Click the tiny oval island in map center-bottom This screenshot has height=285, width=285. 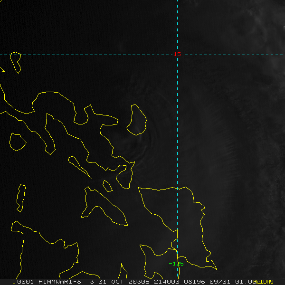tap(107, 186)
